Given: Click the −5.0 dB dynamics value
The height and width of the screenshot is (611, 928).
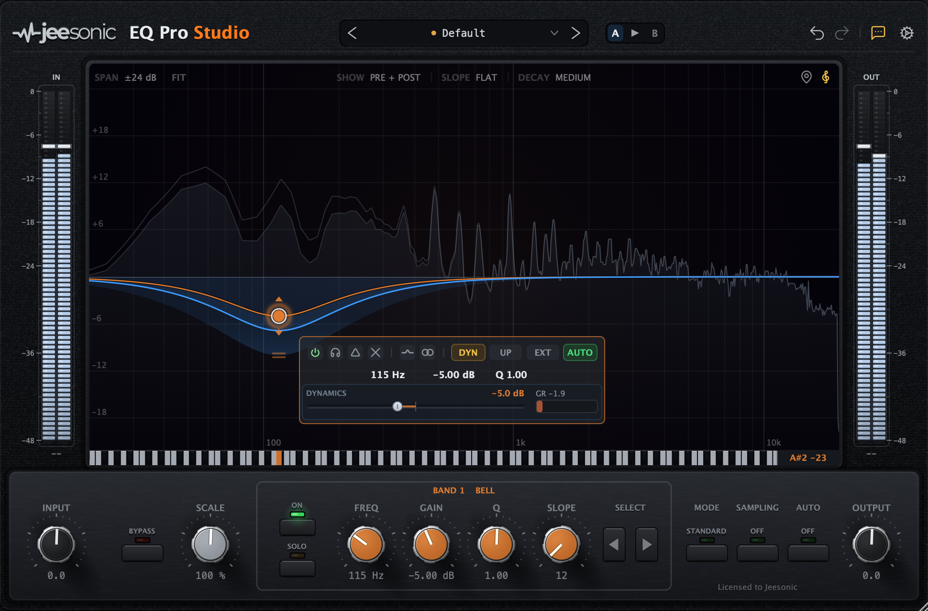Looking at the screenshot, I should coord(508,393).
